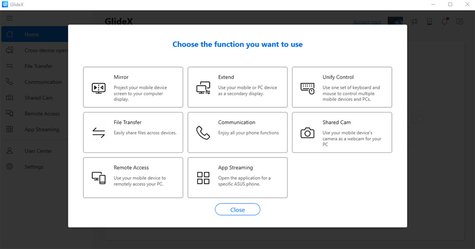The image size is (475, 249).
Task: Select the Mirror function card
Action: point(133,87)
